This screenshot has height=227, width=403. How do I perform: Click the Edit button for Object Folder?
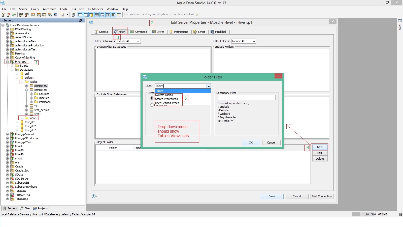320,153
